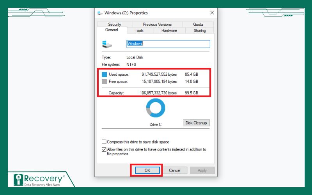The height and width of the screenshot is (195, 312).
Task: Go to the Sharing tab
Action: tap(200, 30)
